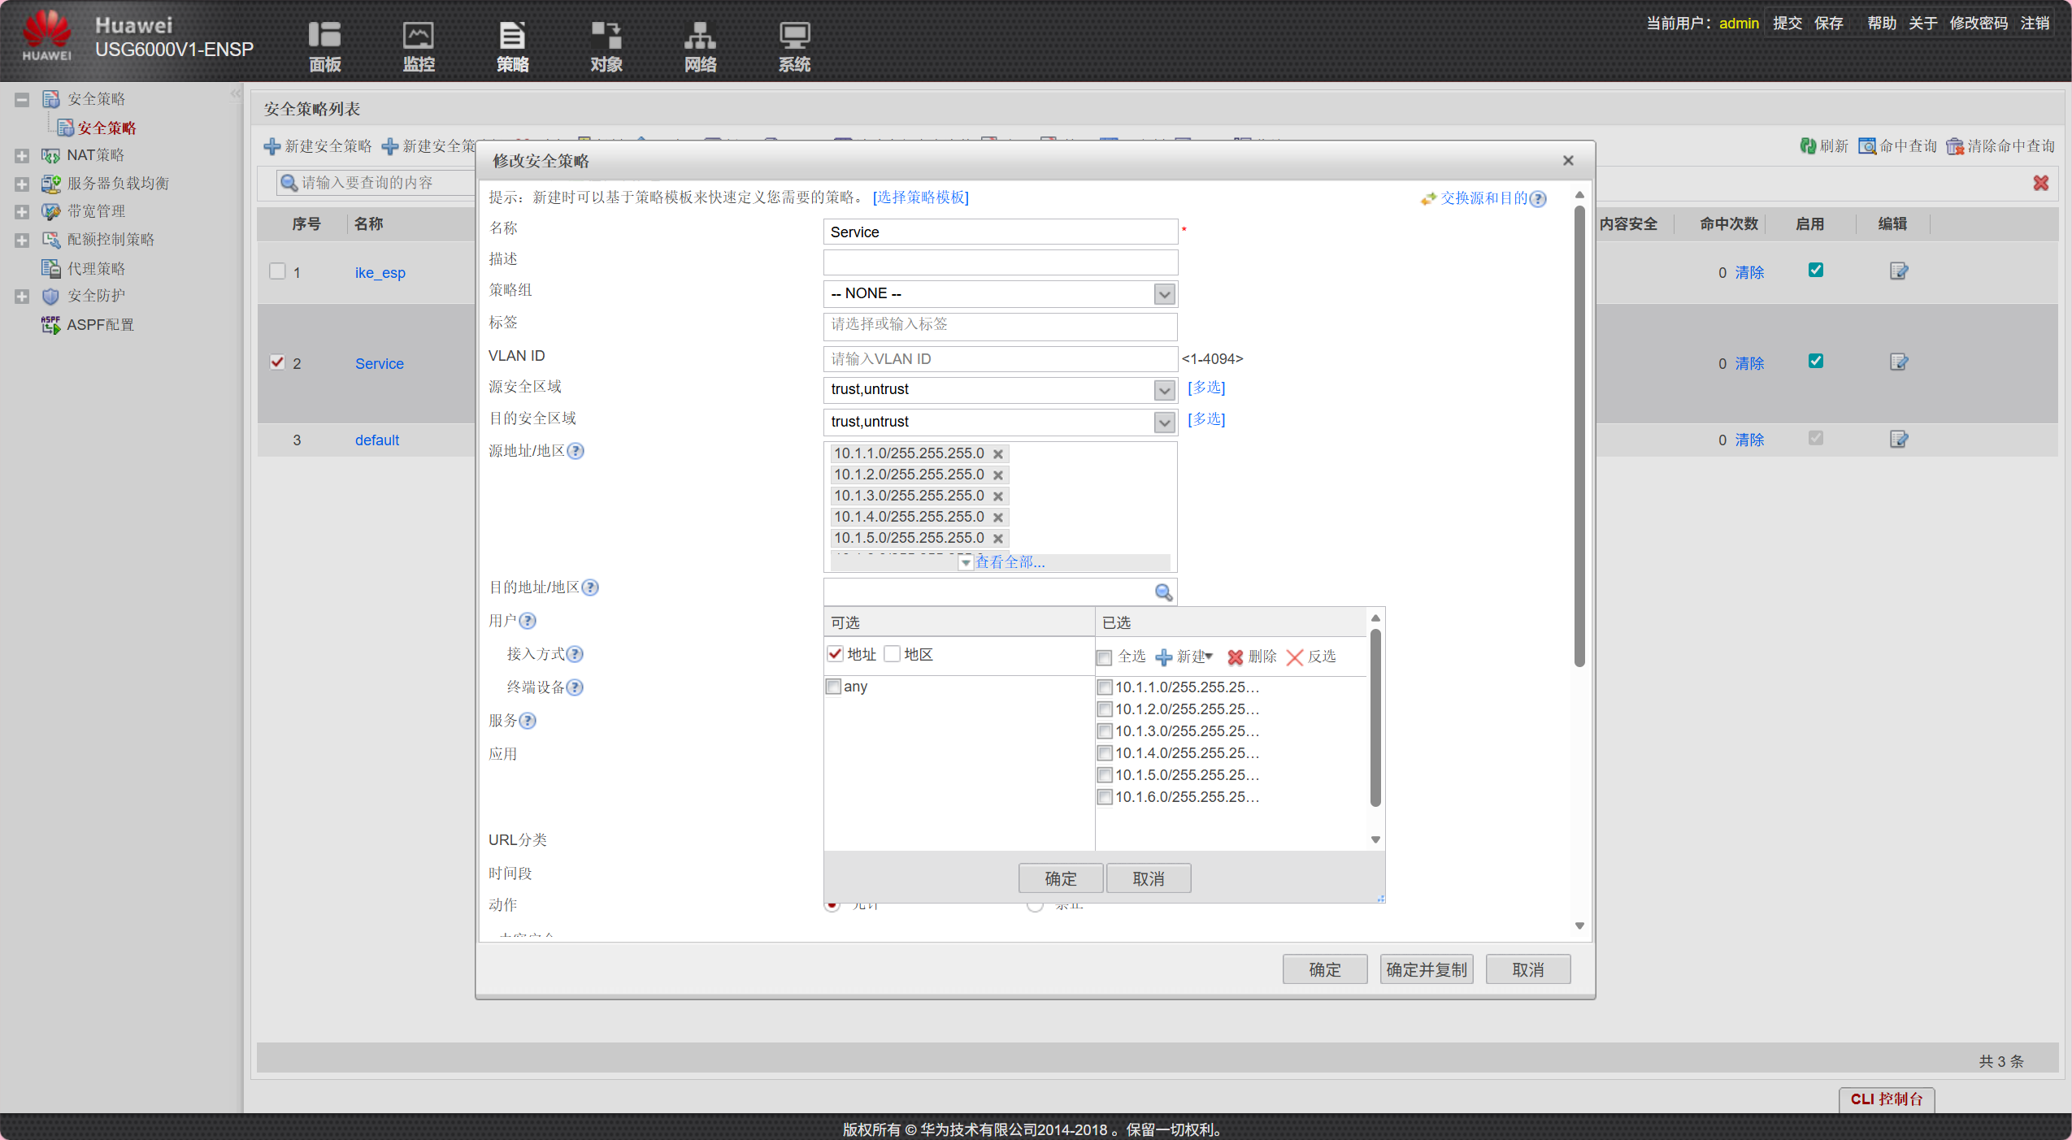Click help icon next to 源地址/地区

(576, 451)
